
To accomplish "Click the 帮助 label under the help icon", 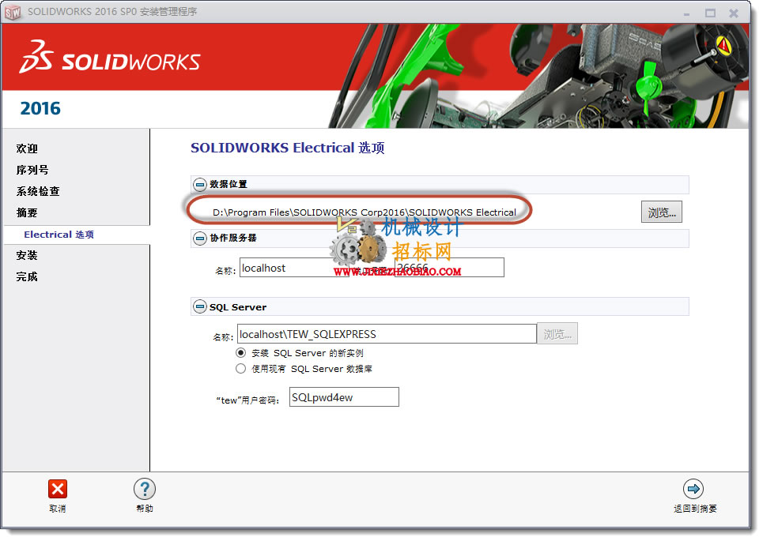I will (145, 509).
